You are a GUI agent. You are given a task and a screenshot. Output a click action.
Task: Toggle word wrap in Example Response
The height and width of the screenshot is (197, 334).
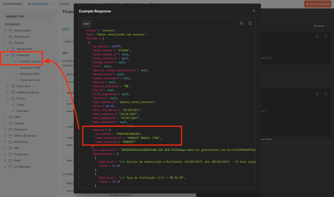241,23
